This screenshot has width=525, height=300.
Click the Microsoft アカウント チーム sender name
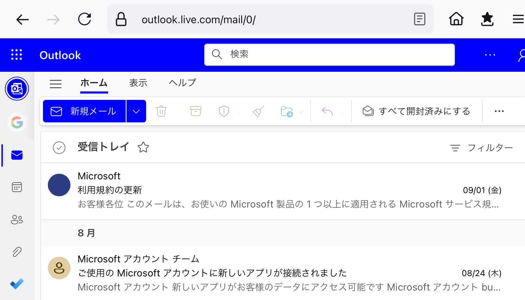(139, 259)
